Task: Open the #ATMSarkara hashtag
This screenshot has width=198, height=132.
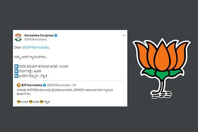Action: click(36, 90)
